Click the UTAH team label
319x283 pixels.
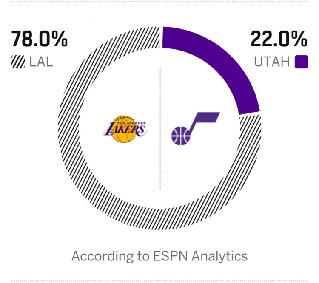(271, 62)
